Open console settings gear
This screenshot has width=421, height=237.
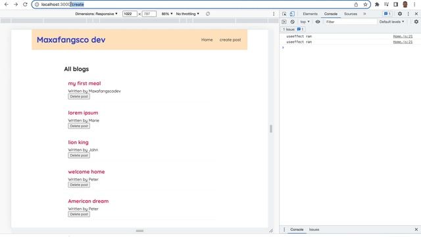tap(416, 22)
